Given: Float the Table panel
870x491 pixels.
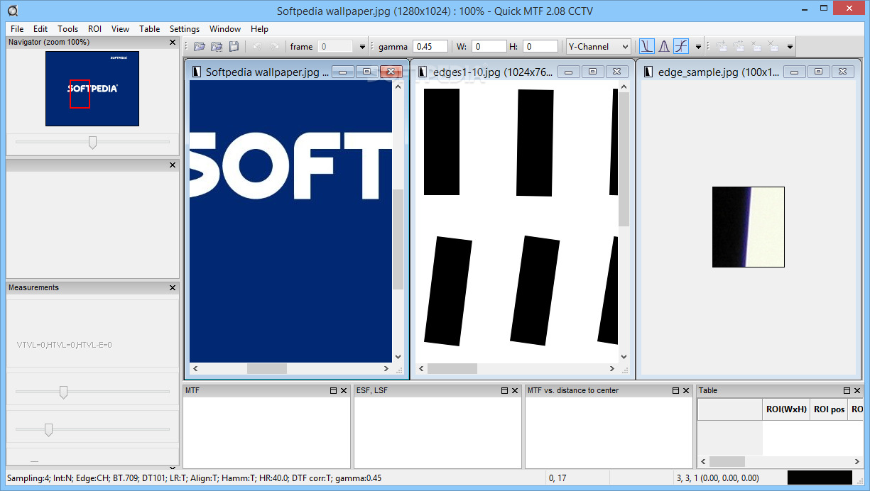Looking at the screenshot, I should click(x=847, y=390).
